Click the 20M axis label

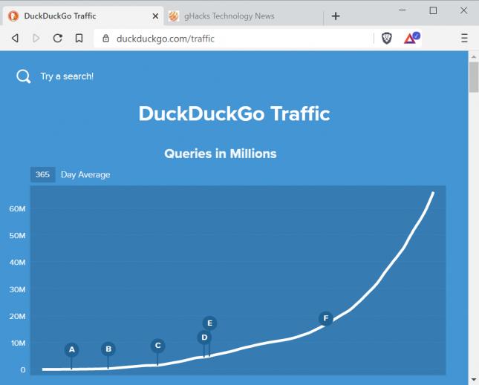[x=17, y=316]
